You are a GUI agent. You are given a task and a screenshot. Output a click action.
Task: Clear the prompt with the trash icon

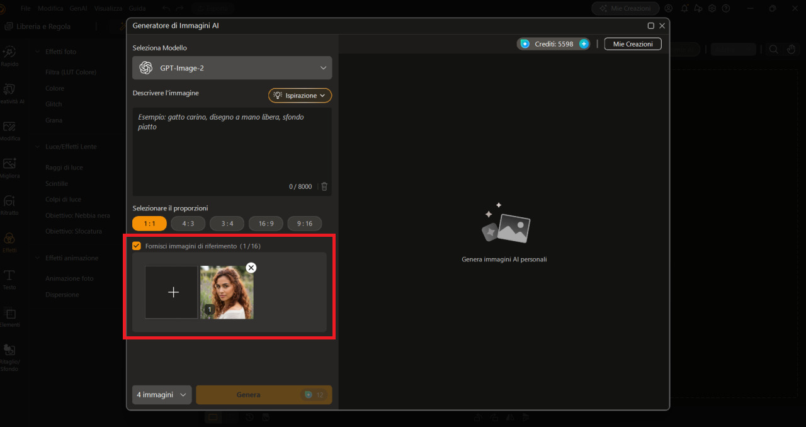click(324, 186)
